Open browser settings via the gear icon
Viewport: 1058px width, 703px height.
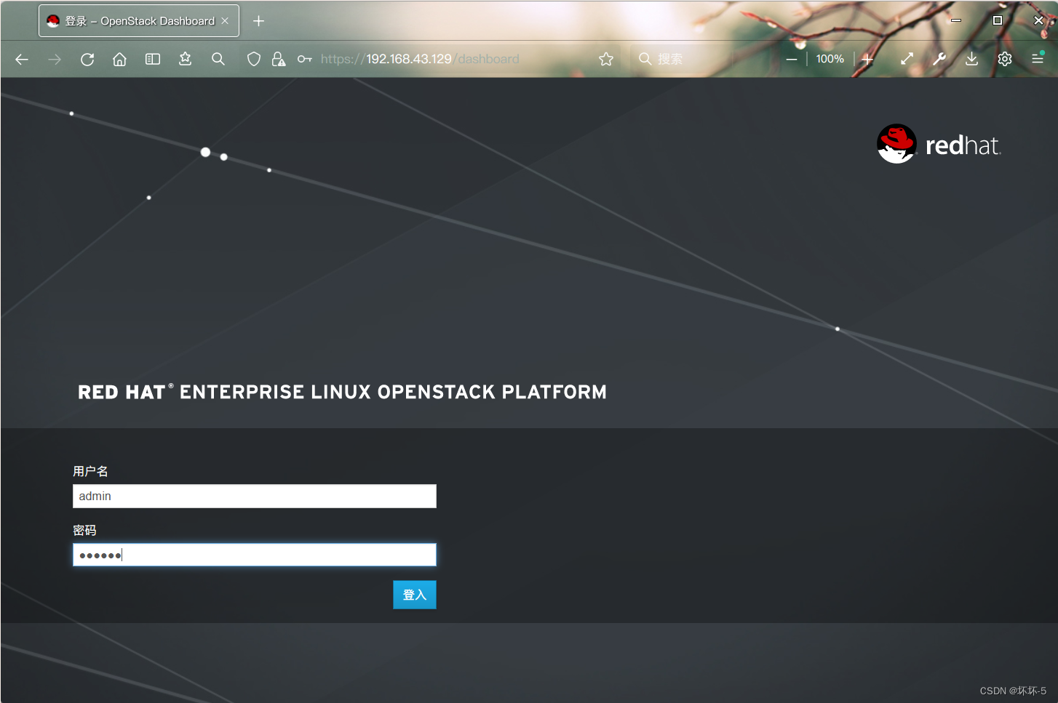(x=1004, y=59)
